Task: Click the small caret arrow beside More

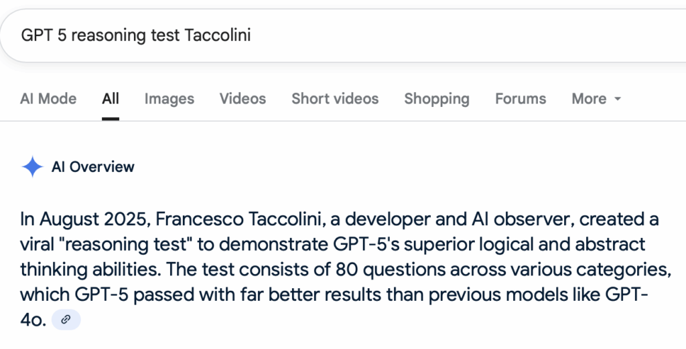Action: coord(618,99)
